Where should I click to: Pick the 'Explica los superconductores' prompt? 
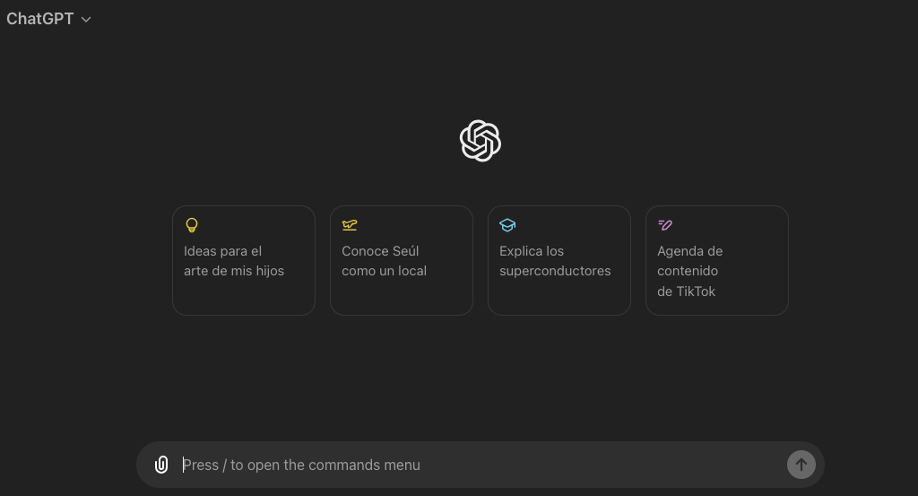tap(559, 260)
